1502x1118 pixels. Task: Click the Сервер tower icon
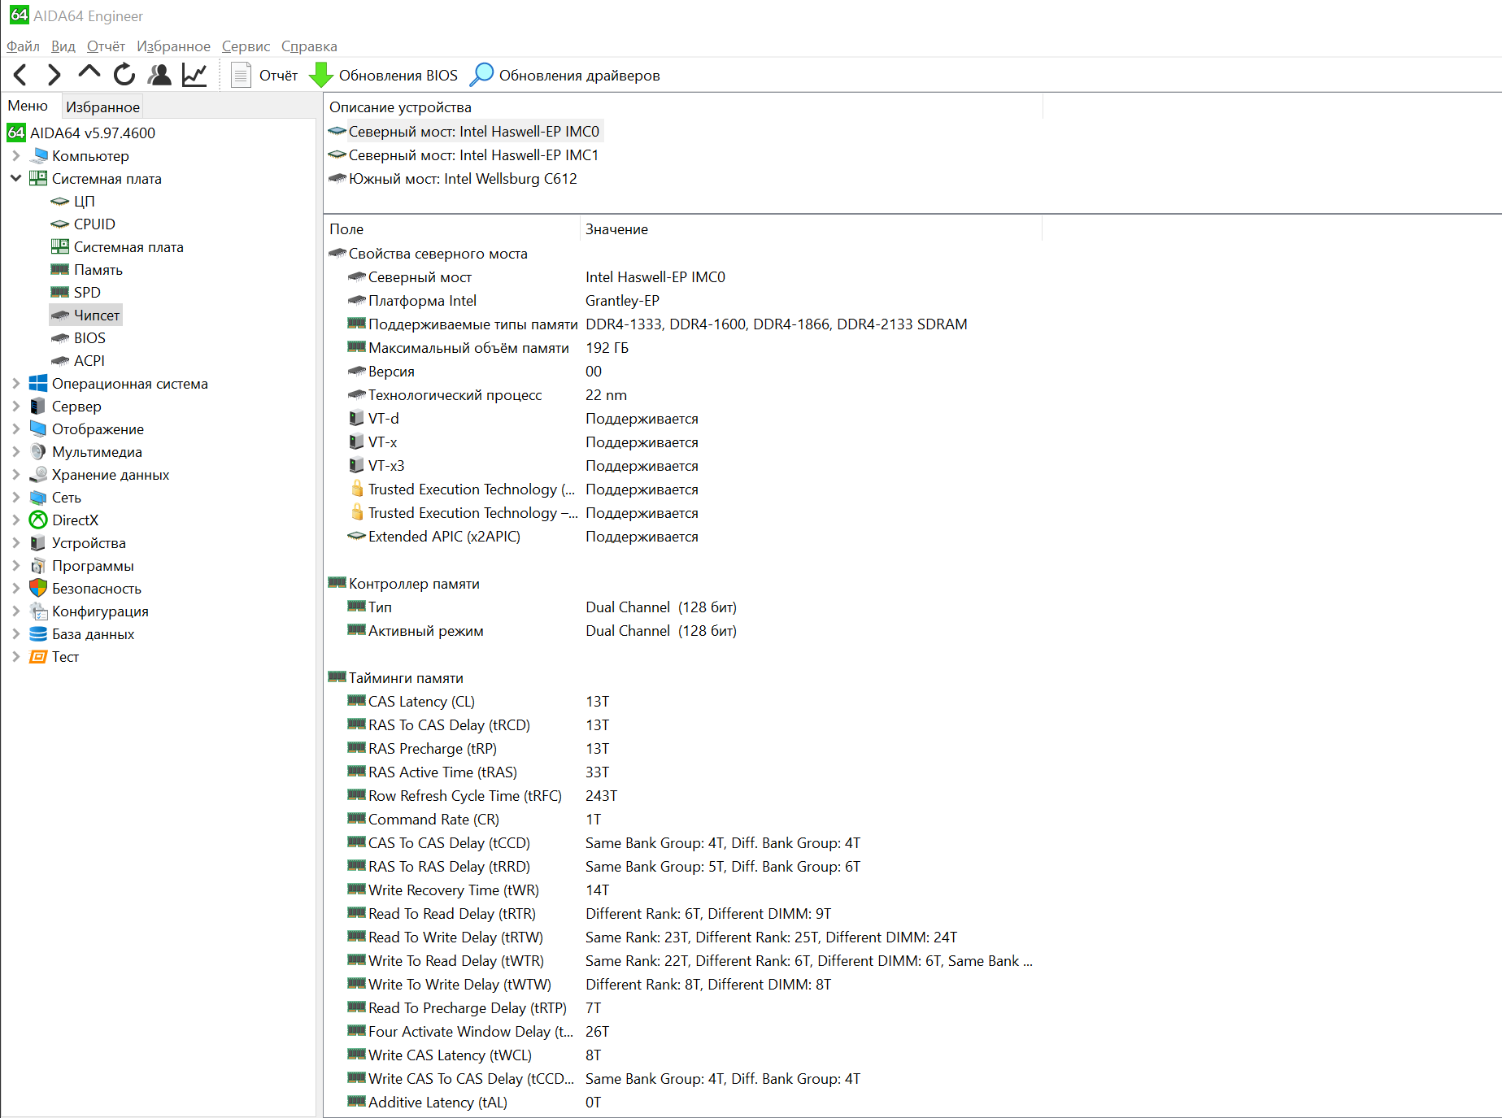click(x=38, y=406)
